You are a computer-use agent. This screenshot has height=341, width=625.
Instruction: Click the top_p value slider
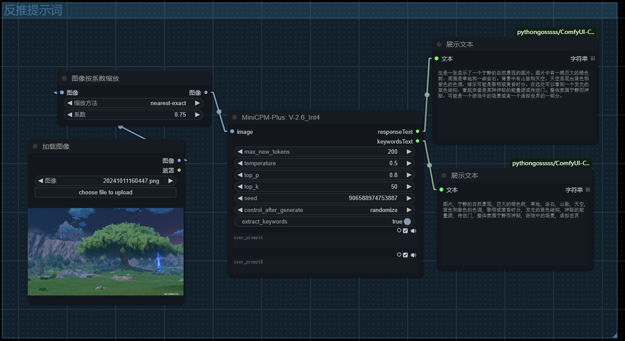(325, 175)
